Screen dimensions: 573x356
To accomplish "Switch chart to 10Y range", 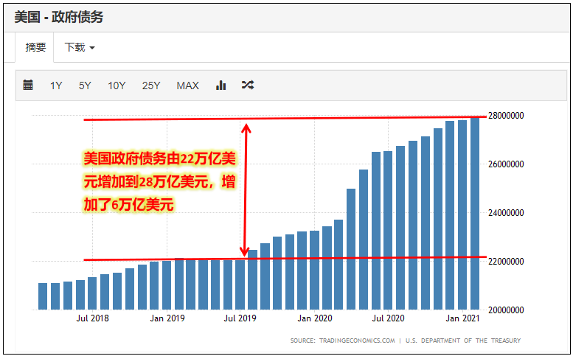I will (x=117, y=85).
